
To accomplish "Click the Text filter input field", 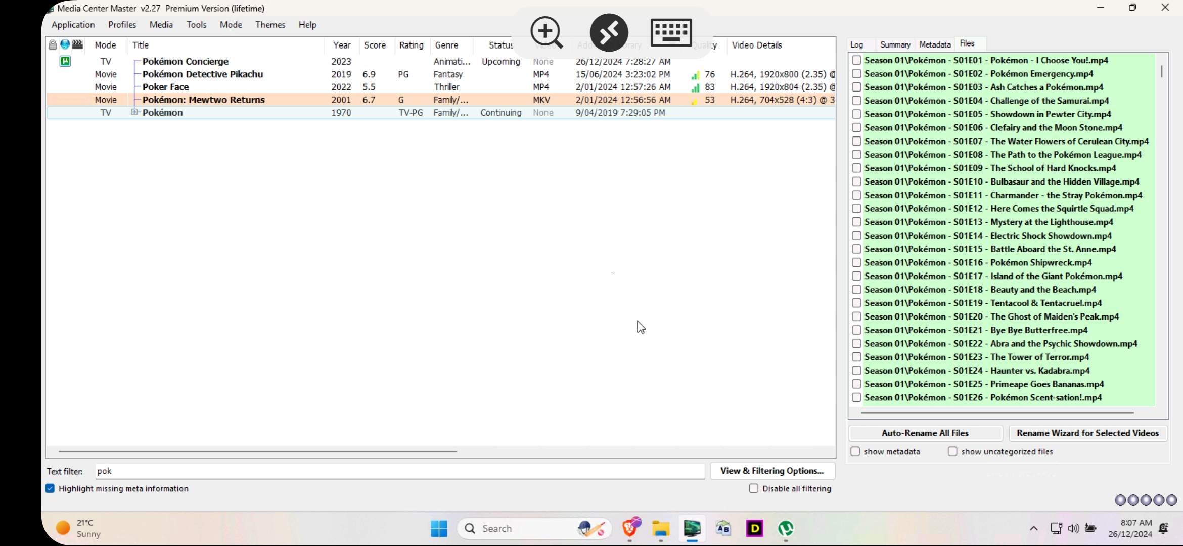I will (x=399, y=471).
